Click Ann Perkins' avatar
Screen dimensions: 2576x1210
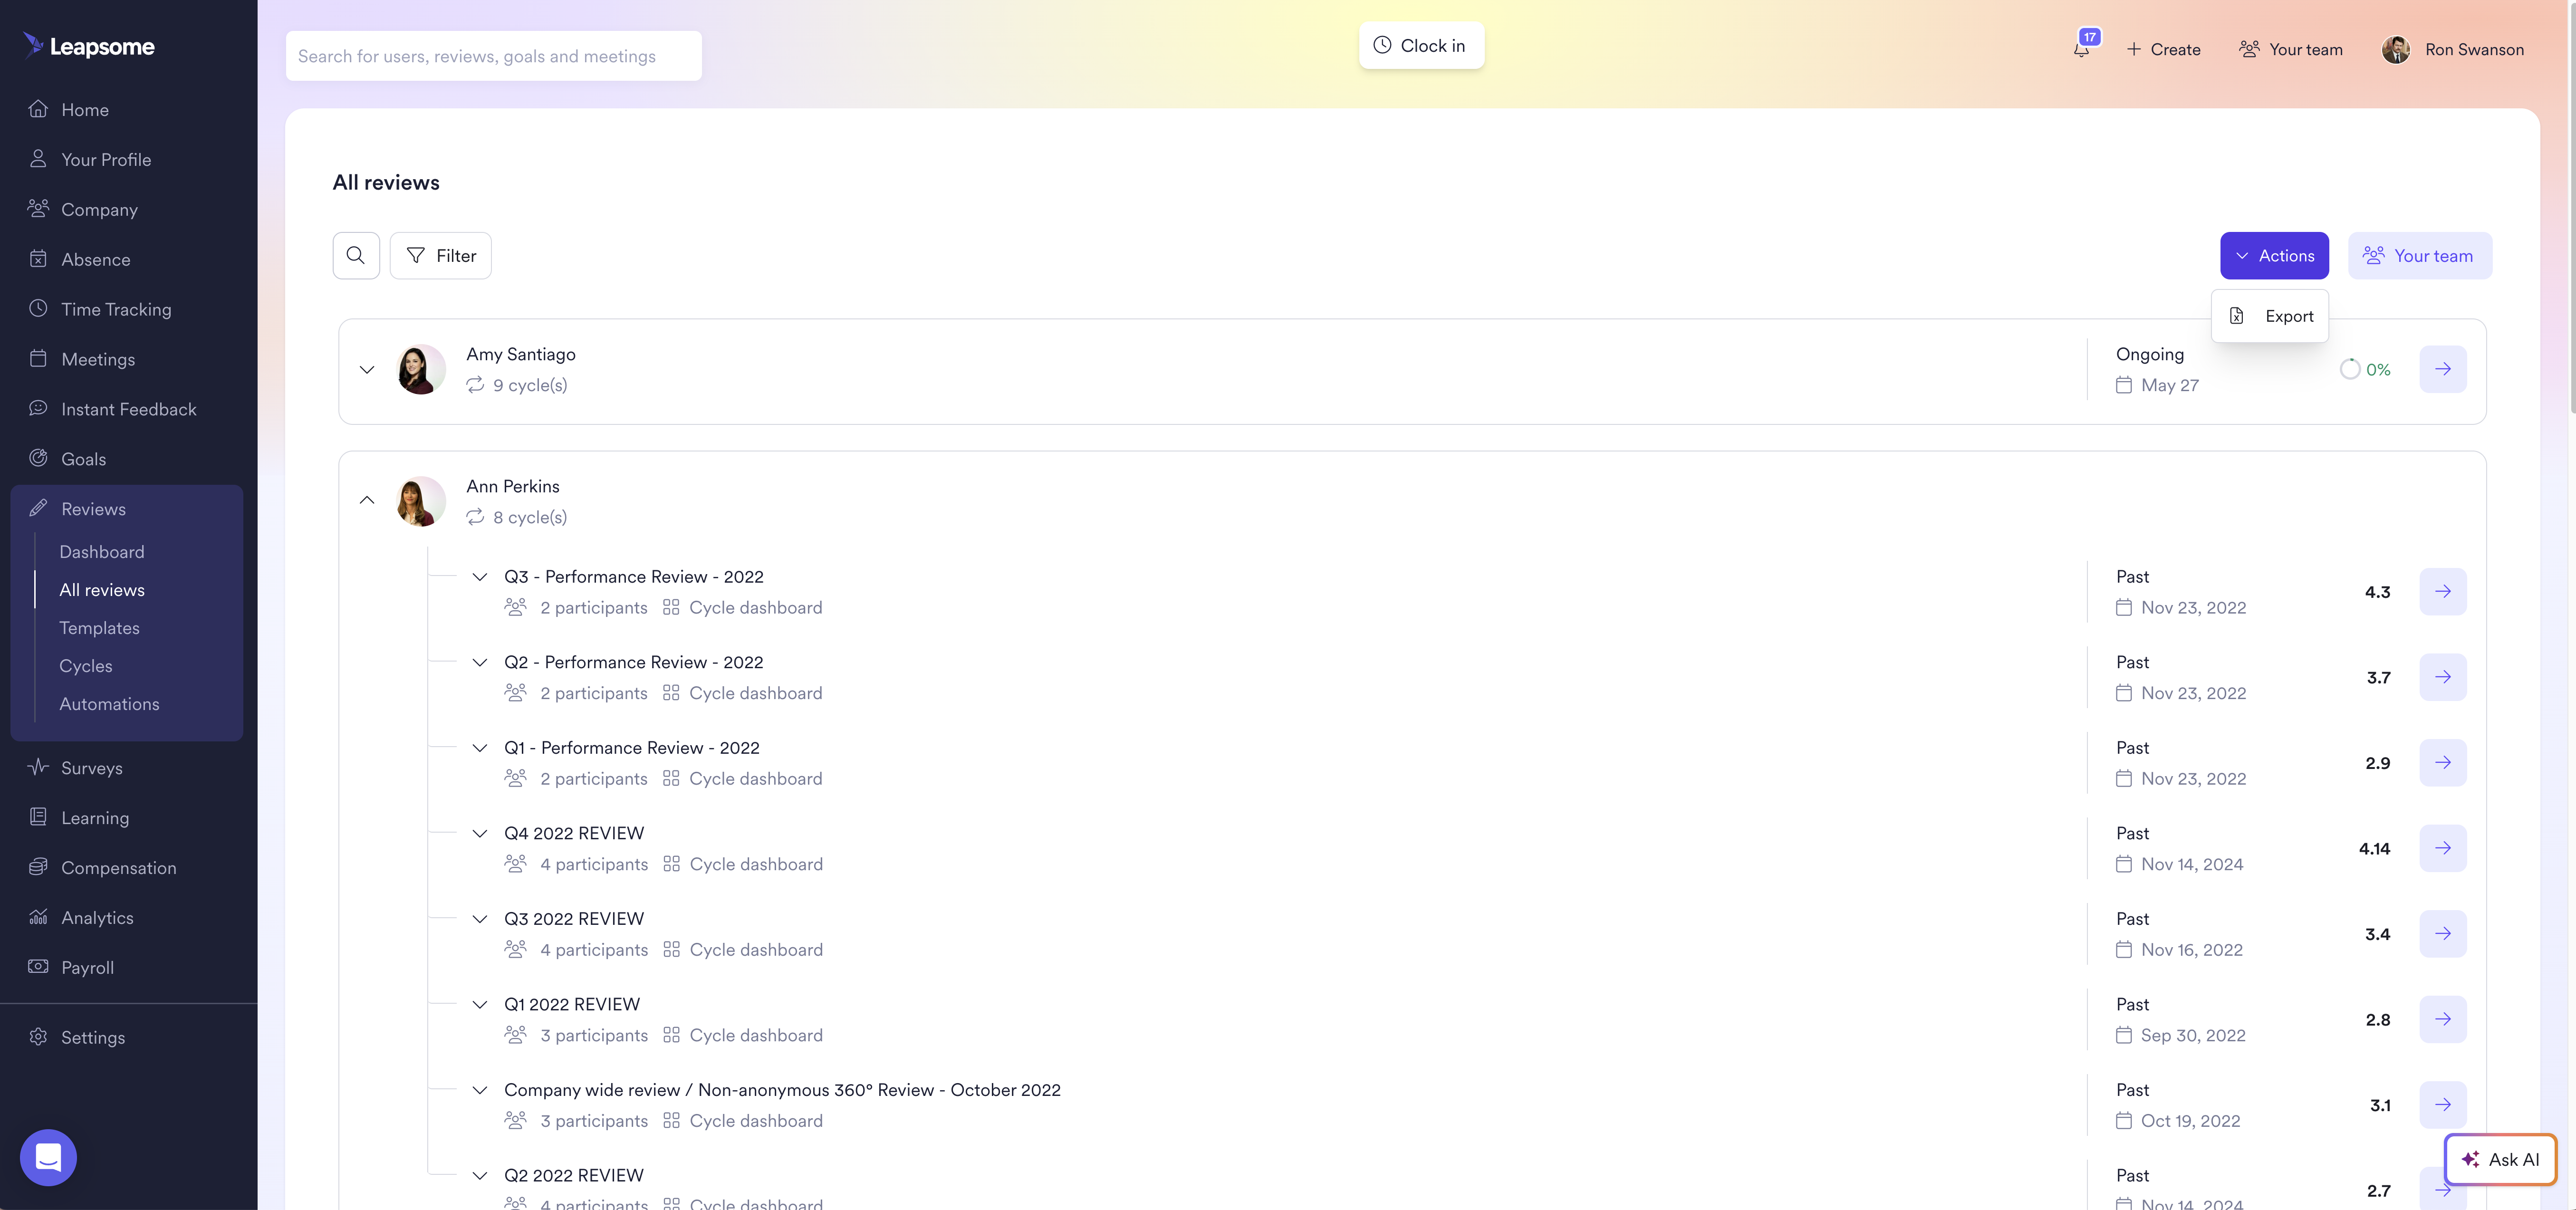click(x=421, y=501)
